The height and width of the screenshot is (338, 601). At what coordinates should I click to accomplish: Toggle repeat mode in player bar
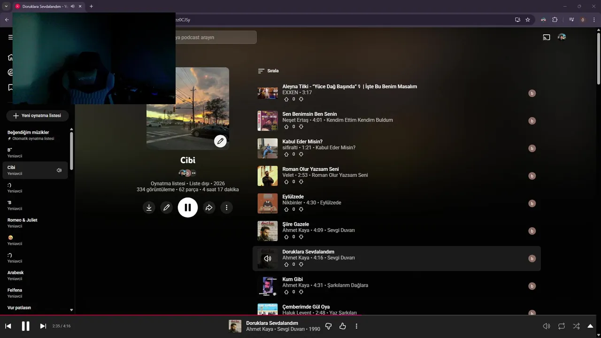coord(562,326)
